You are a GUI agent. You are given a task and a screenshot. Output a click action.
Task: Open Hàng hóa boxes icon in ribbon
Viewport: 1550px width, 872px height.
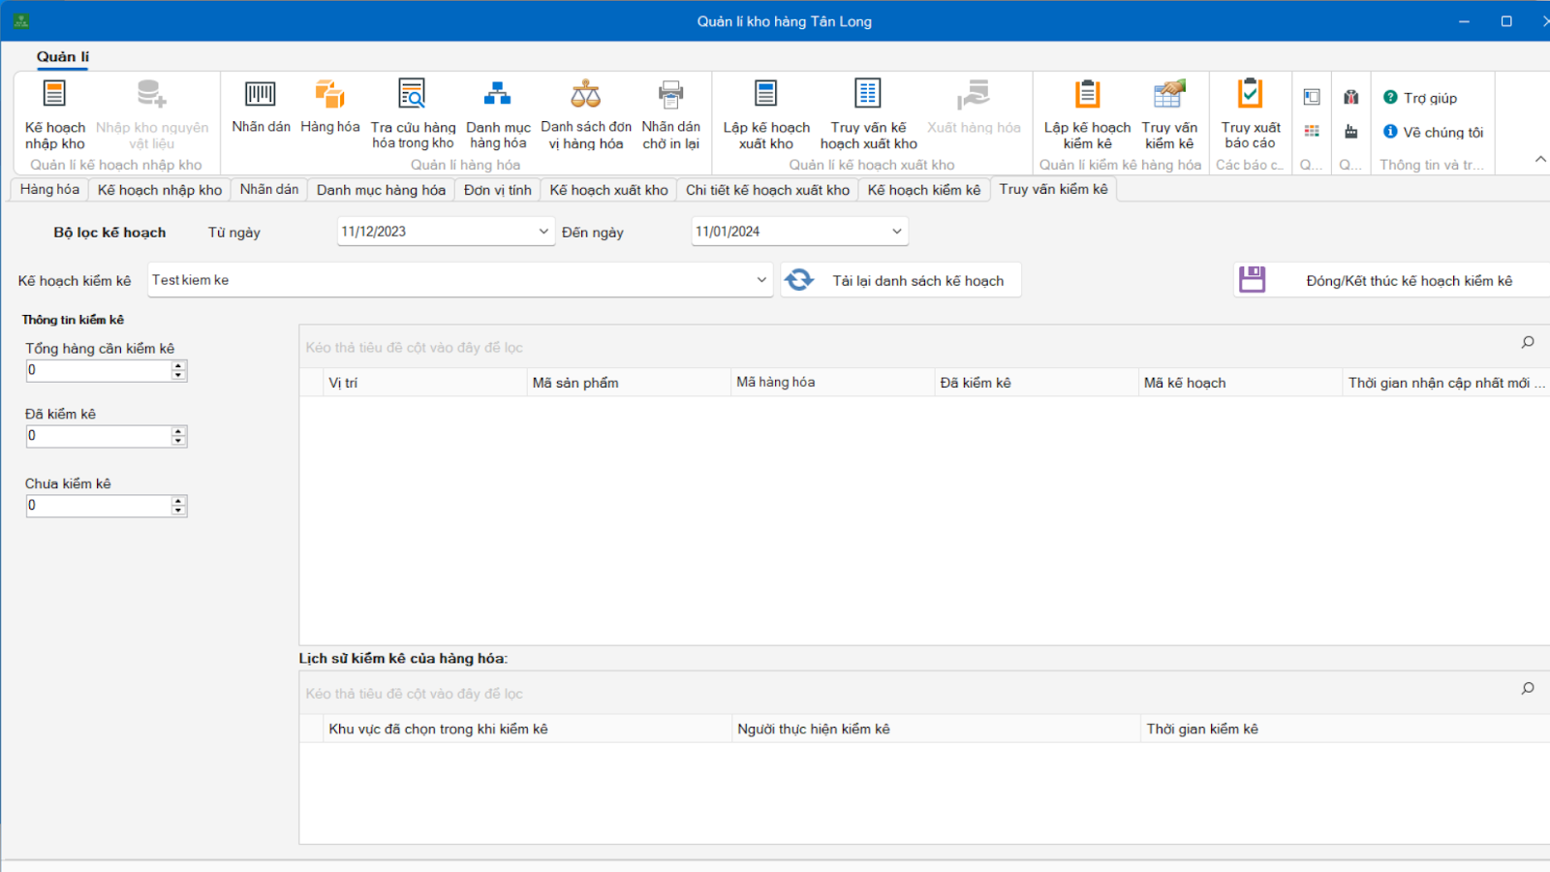[x=329, y=107]
